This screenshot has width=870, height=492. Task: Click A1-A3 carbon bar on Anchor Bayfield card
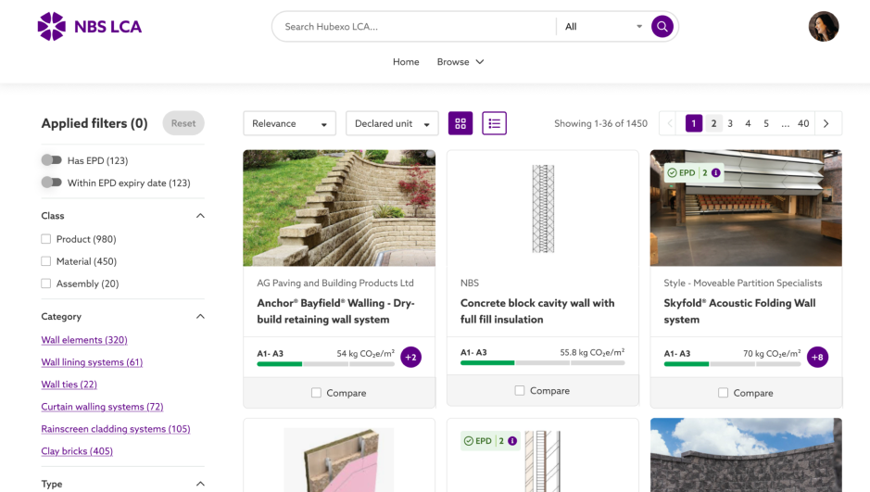pyautogui.click(x=326, y=364)
